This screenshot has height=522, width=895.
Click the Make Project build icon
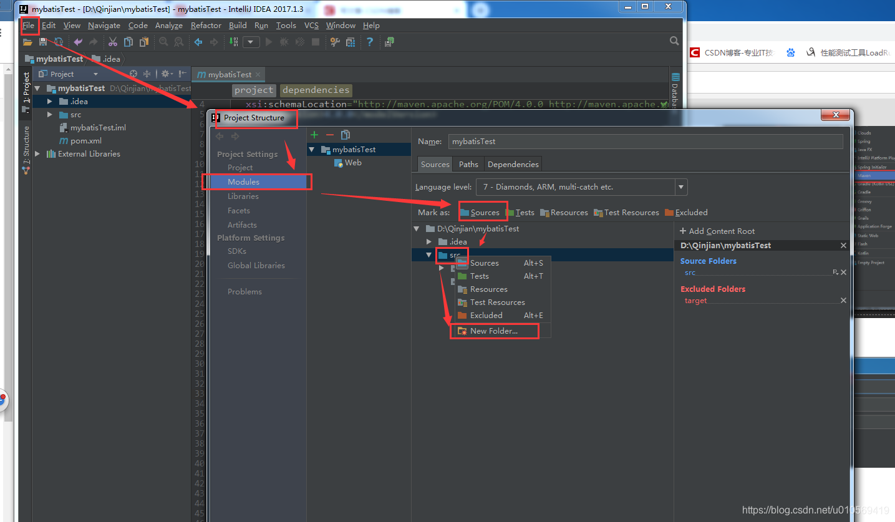click(x=234, y=42)
